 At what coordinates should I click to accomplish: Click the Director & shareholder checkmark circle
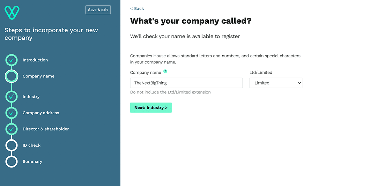12,129
